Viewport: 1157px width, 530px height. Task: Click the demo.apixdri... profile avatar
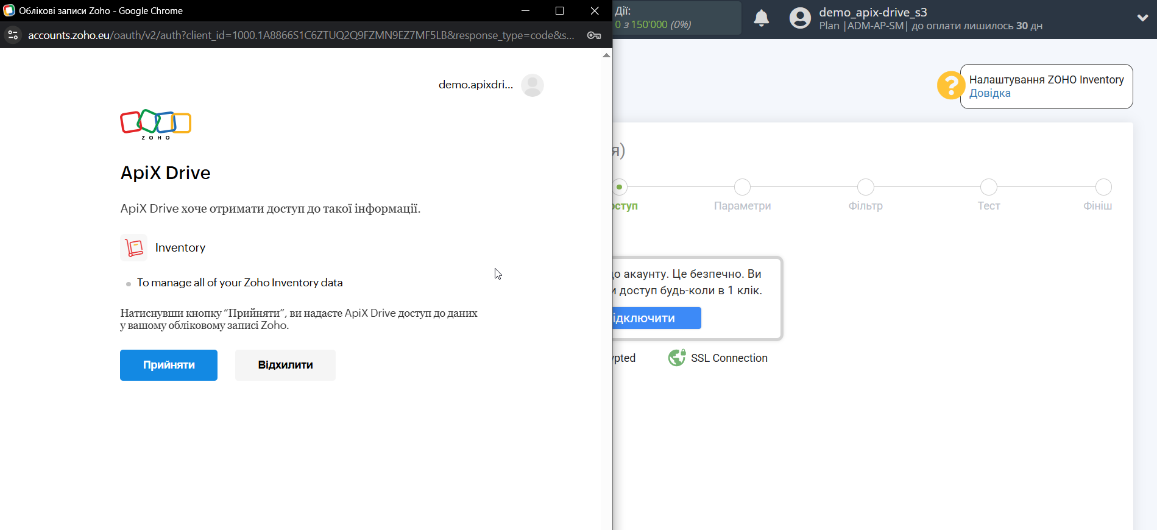click(x=533, y=85)
